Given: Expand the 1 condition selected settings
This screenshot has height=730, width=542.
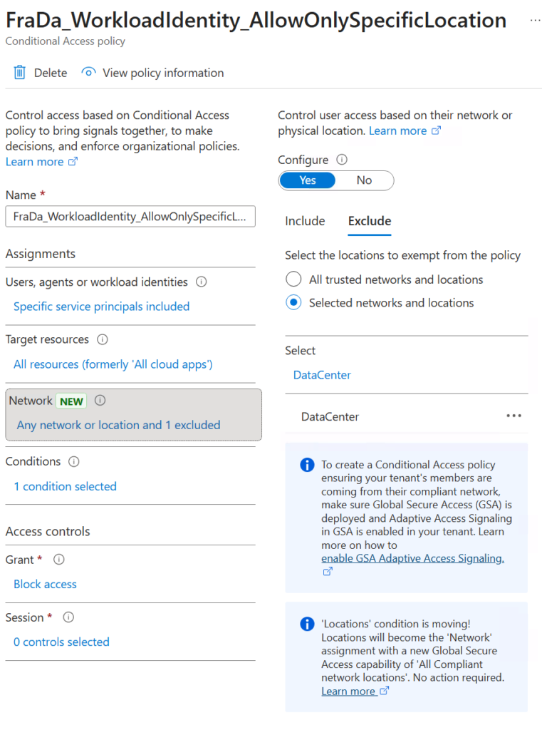Looking at the screenshot, I should pos(65,486).
